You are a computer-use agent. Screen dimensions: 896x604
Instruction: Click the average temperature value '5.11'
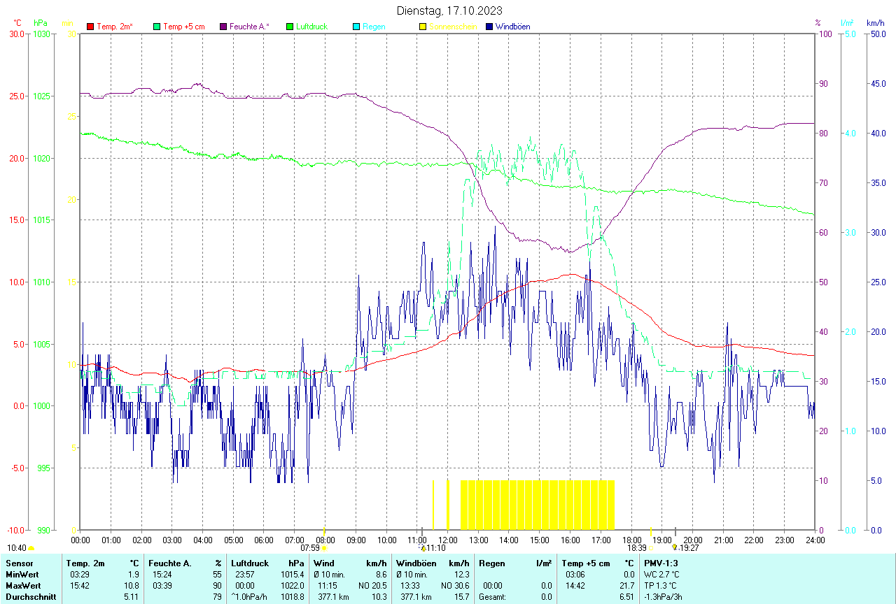132,597
